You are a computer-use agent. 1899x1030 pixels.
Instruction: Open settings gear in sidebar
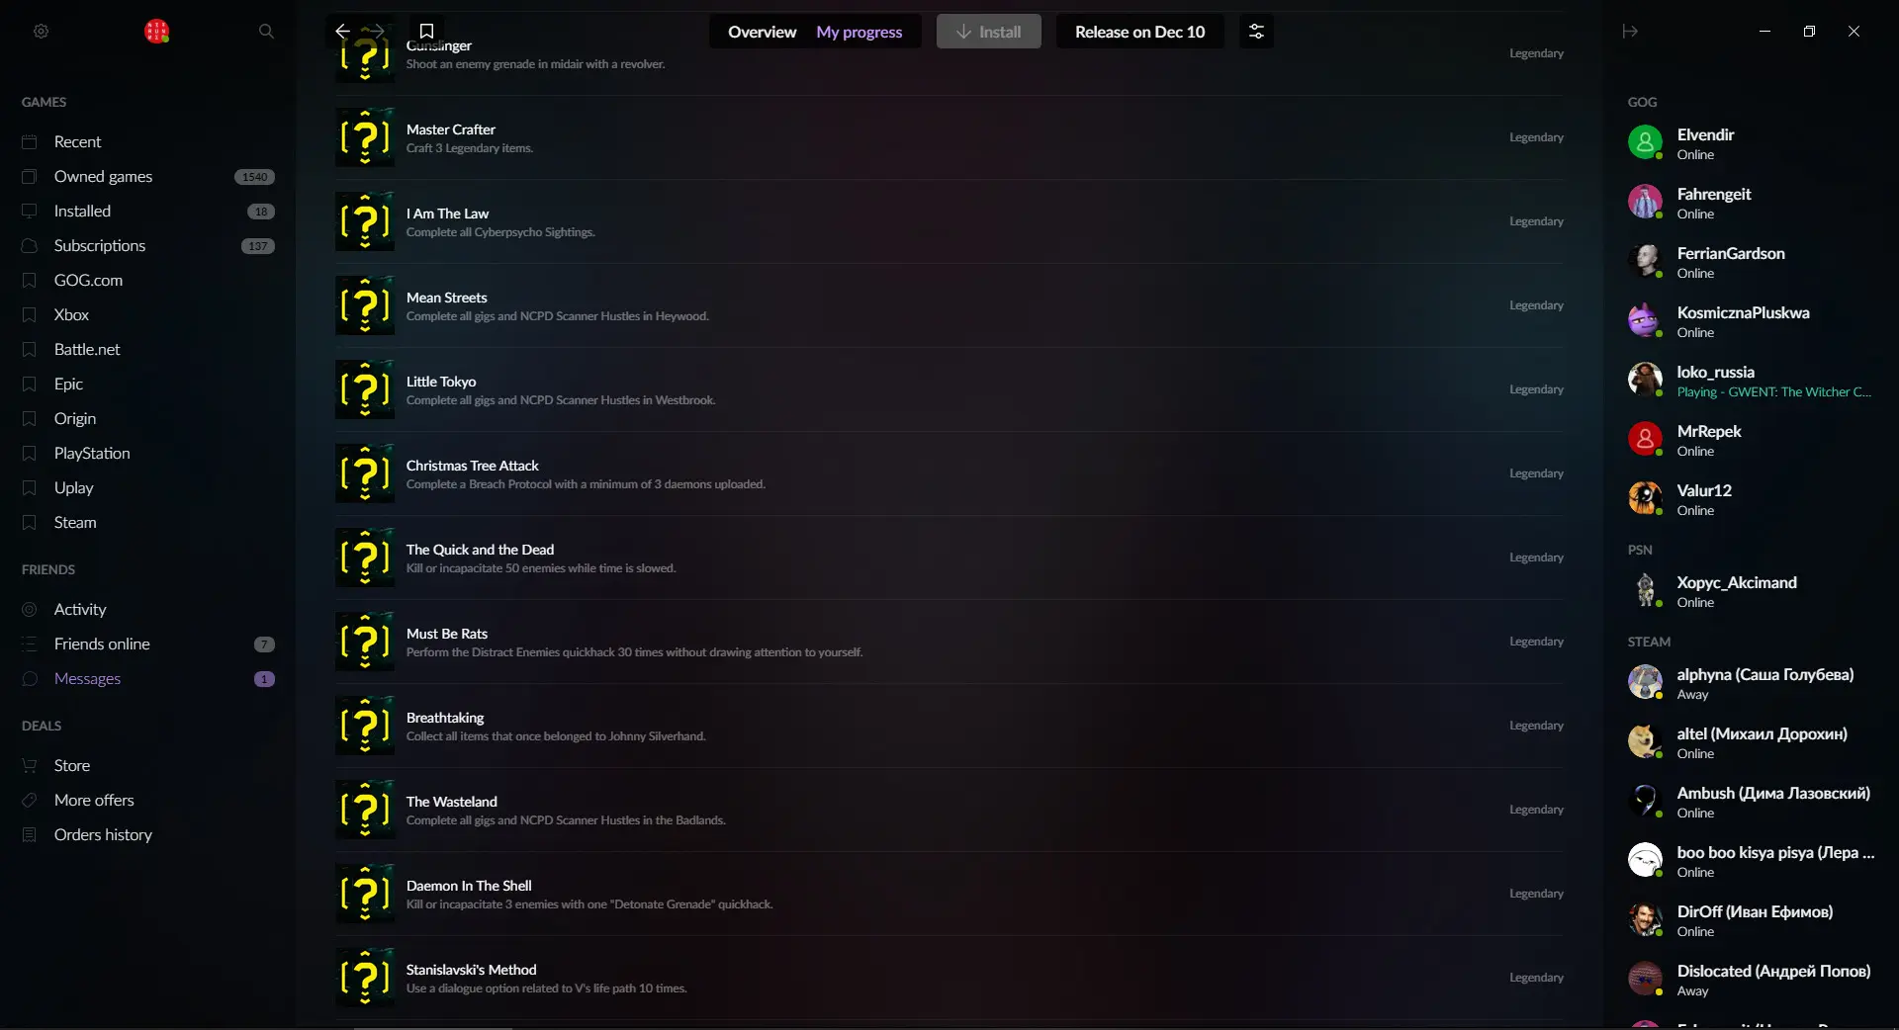[x=41, y=32]
